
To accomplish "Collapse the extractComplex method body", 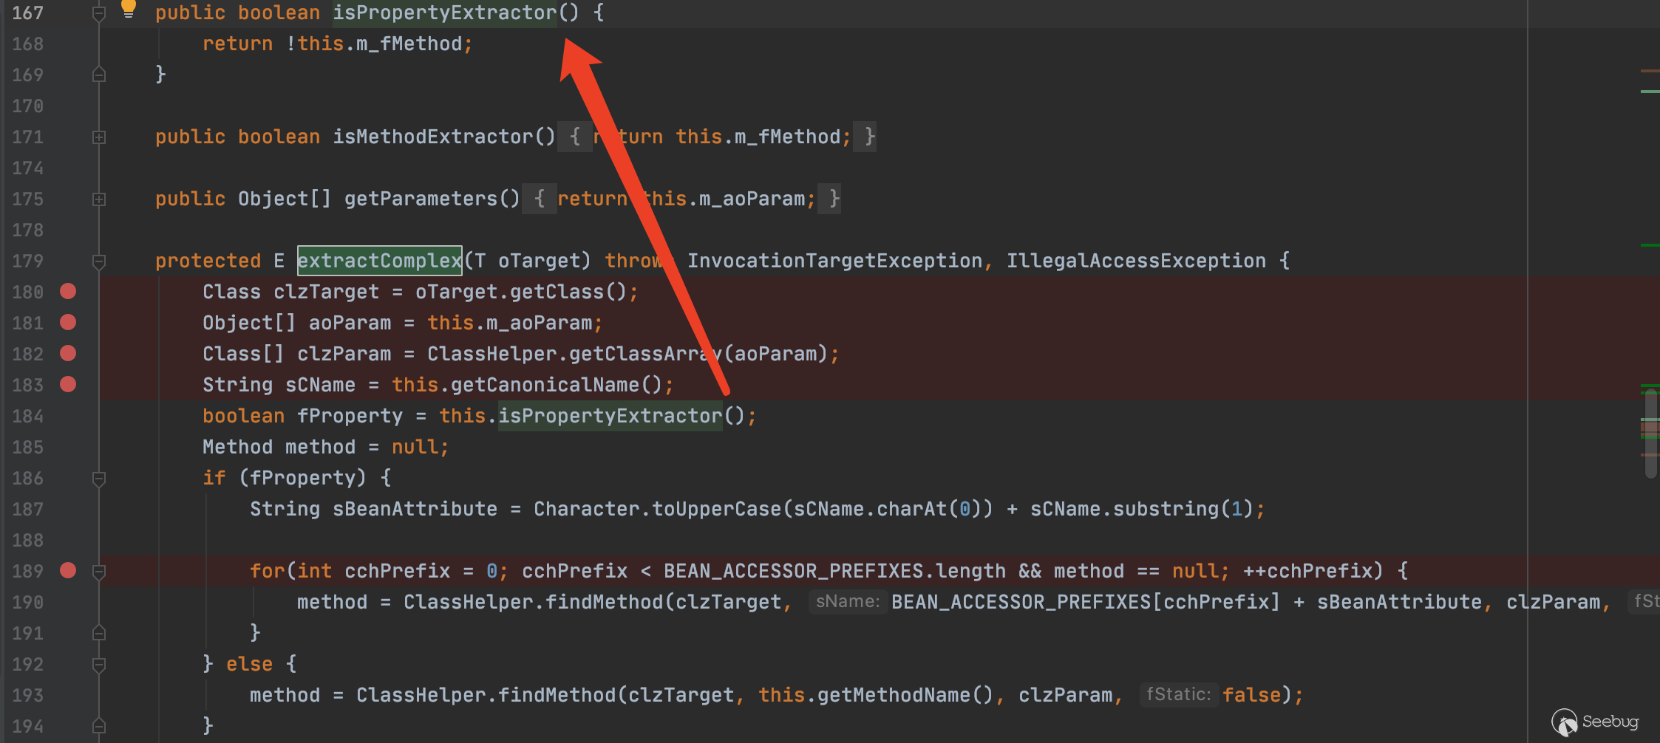I will (x=99, y=261).
